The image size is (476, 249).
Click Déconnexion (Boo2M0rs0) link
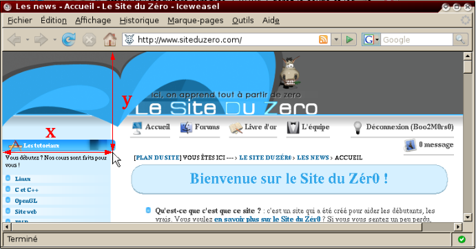pyautogui.click(x=410, y=127)
